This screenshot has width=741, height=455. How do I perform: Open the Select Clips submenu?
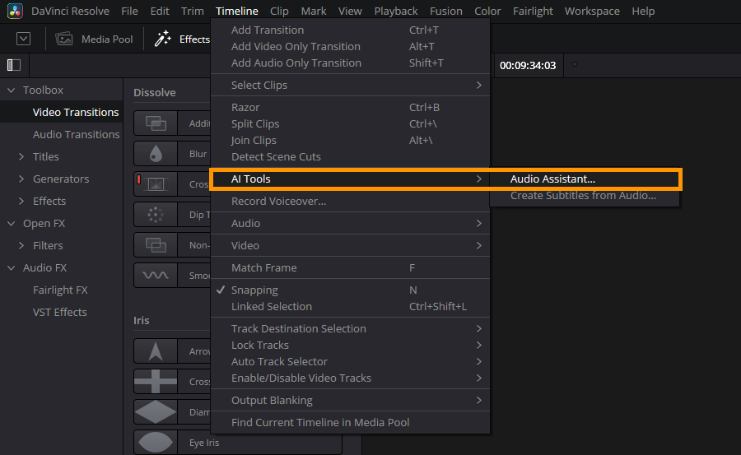click(x=350, y=85)
